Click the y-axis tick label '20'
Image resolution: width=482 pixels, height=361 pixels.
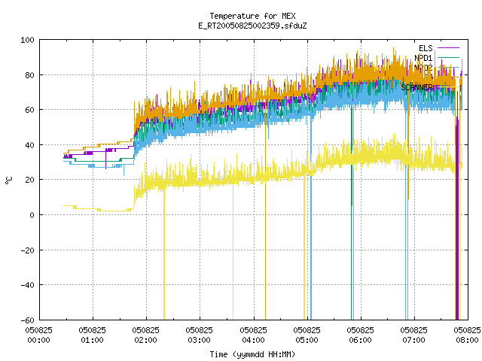coord(30,180)
